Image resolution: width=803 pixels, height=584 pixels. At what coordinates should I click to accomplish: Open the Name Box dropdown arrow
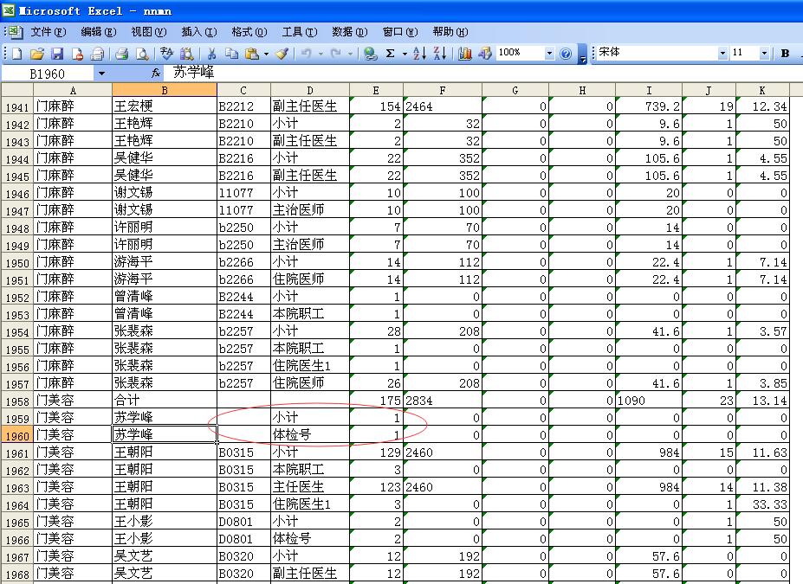tap(101, 74)
